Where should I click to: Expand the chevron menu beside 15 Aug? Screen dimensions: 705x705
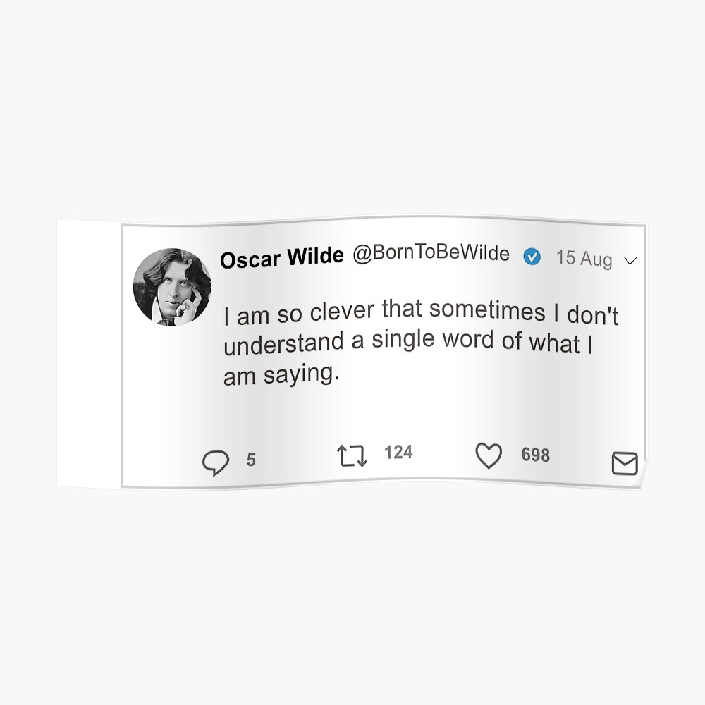click(630, 261)
